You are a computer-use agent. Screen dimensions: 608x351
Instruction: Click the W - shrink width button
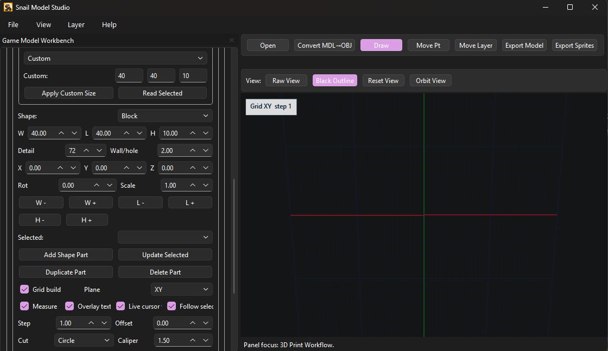41,202
